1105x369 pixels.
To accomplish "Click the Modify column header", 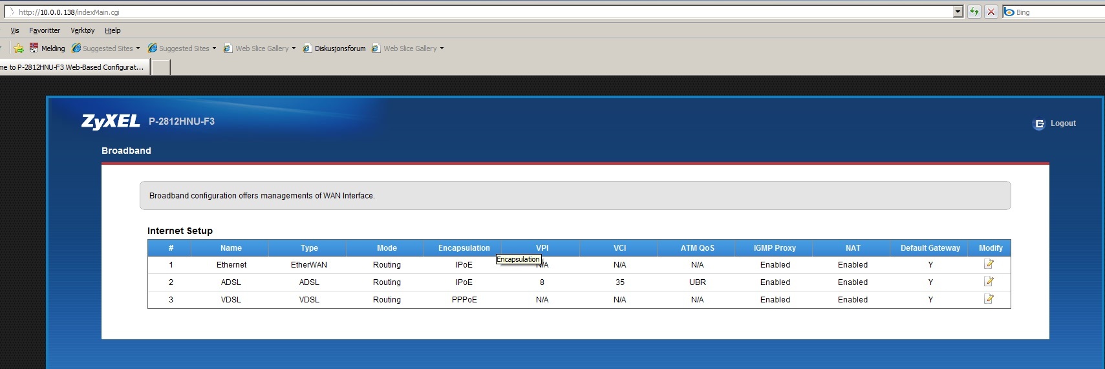I will [x=991, y=248].
